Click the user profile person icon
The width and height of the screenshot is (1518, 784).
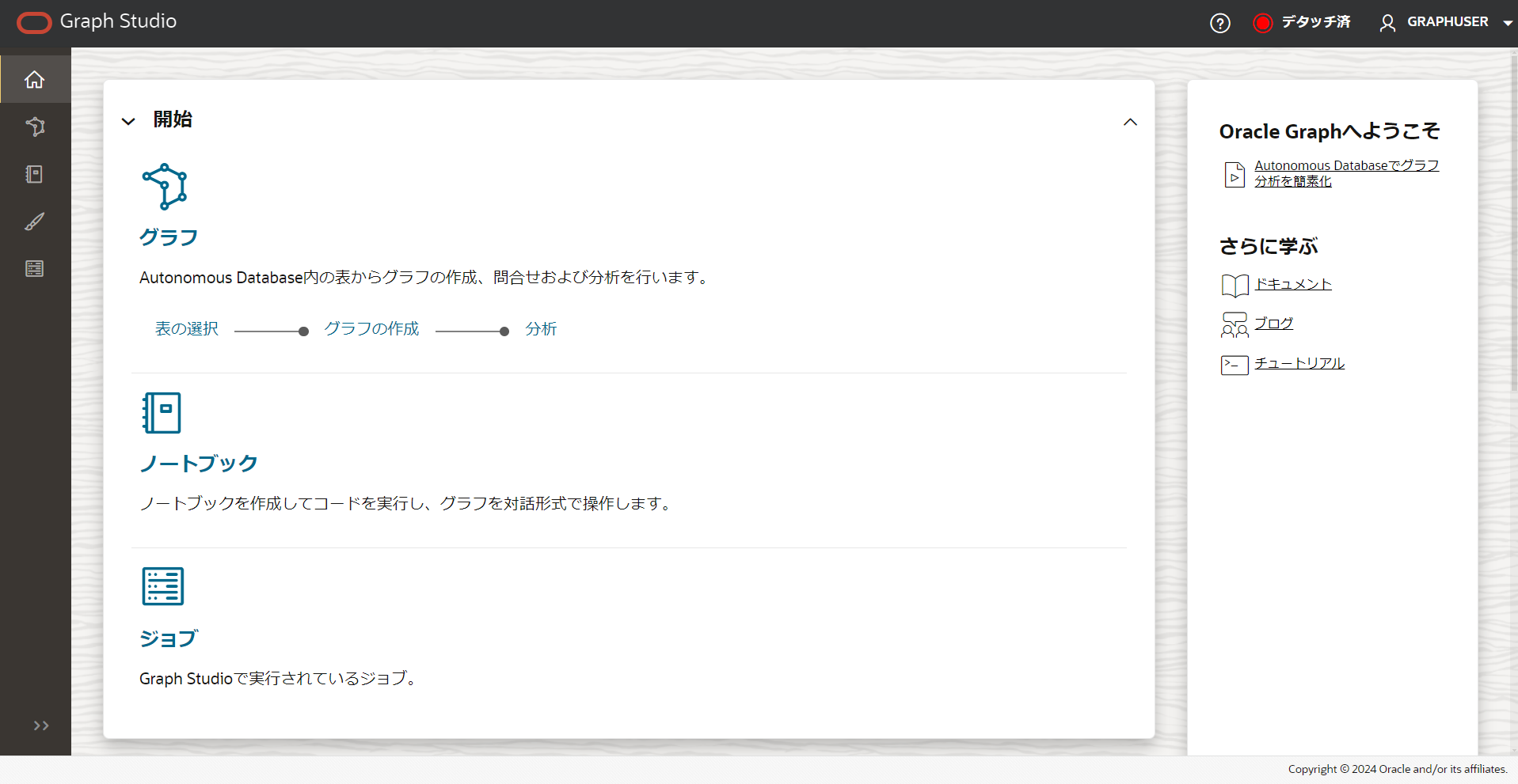1388,22
